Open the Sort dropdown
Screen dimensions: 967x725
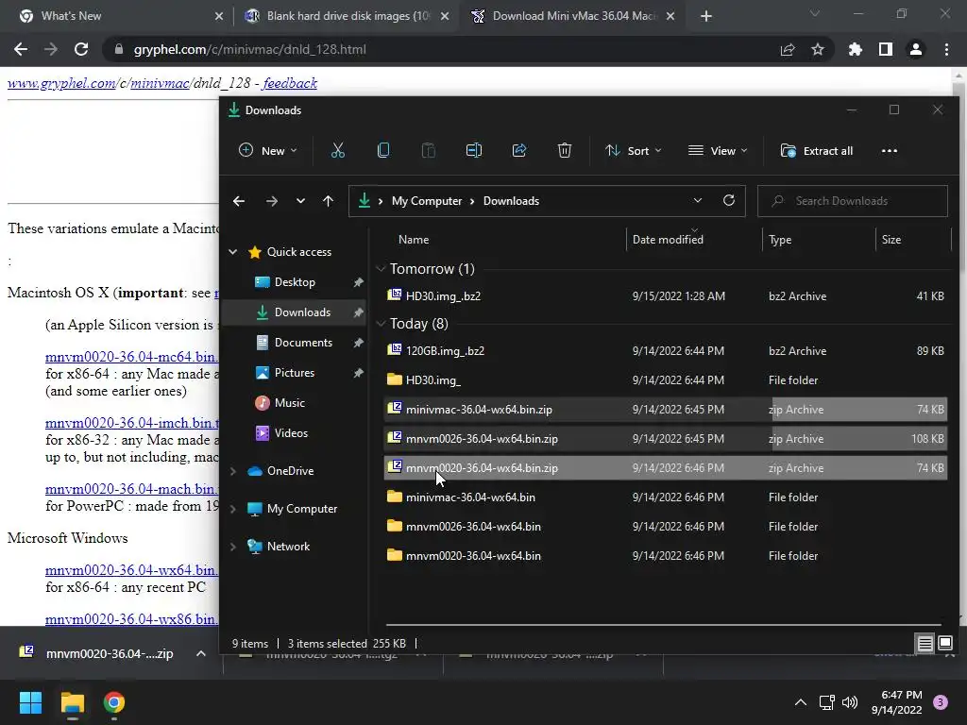(634, 150)
